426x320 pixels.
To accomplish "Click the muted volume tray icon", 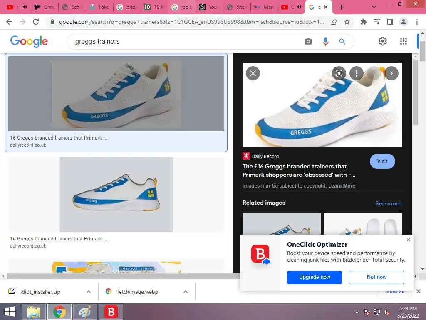I will point(387,312).
